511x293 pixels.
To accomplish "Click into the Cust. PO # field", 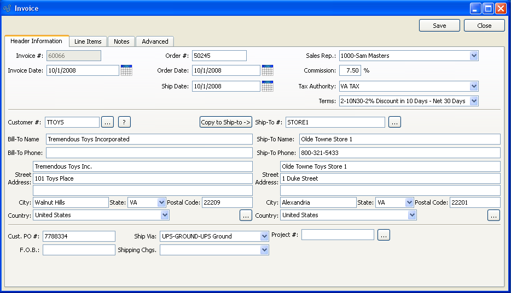I will point(79,236).
